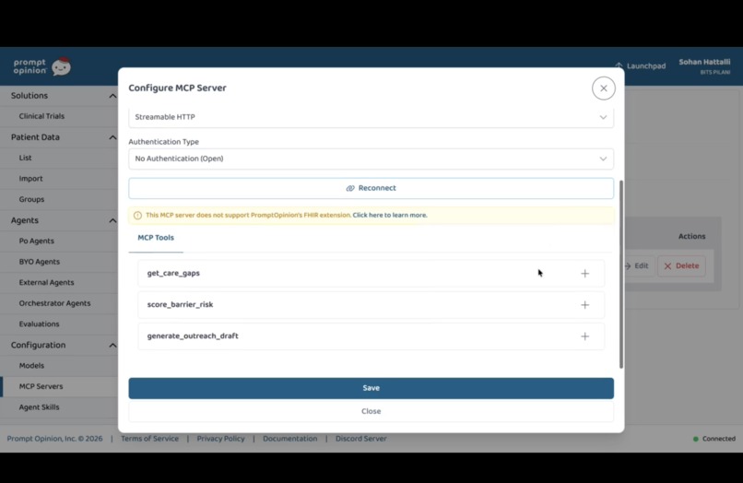Click the dialog vertical scrollbar
Viewport: 743px width, 483px height.
coord(621,274)
